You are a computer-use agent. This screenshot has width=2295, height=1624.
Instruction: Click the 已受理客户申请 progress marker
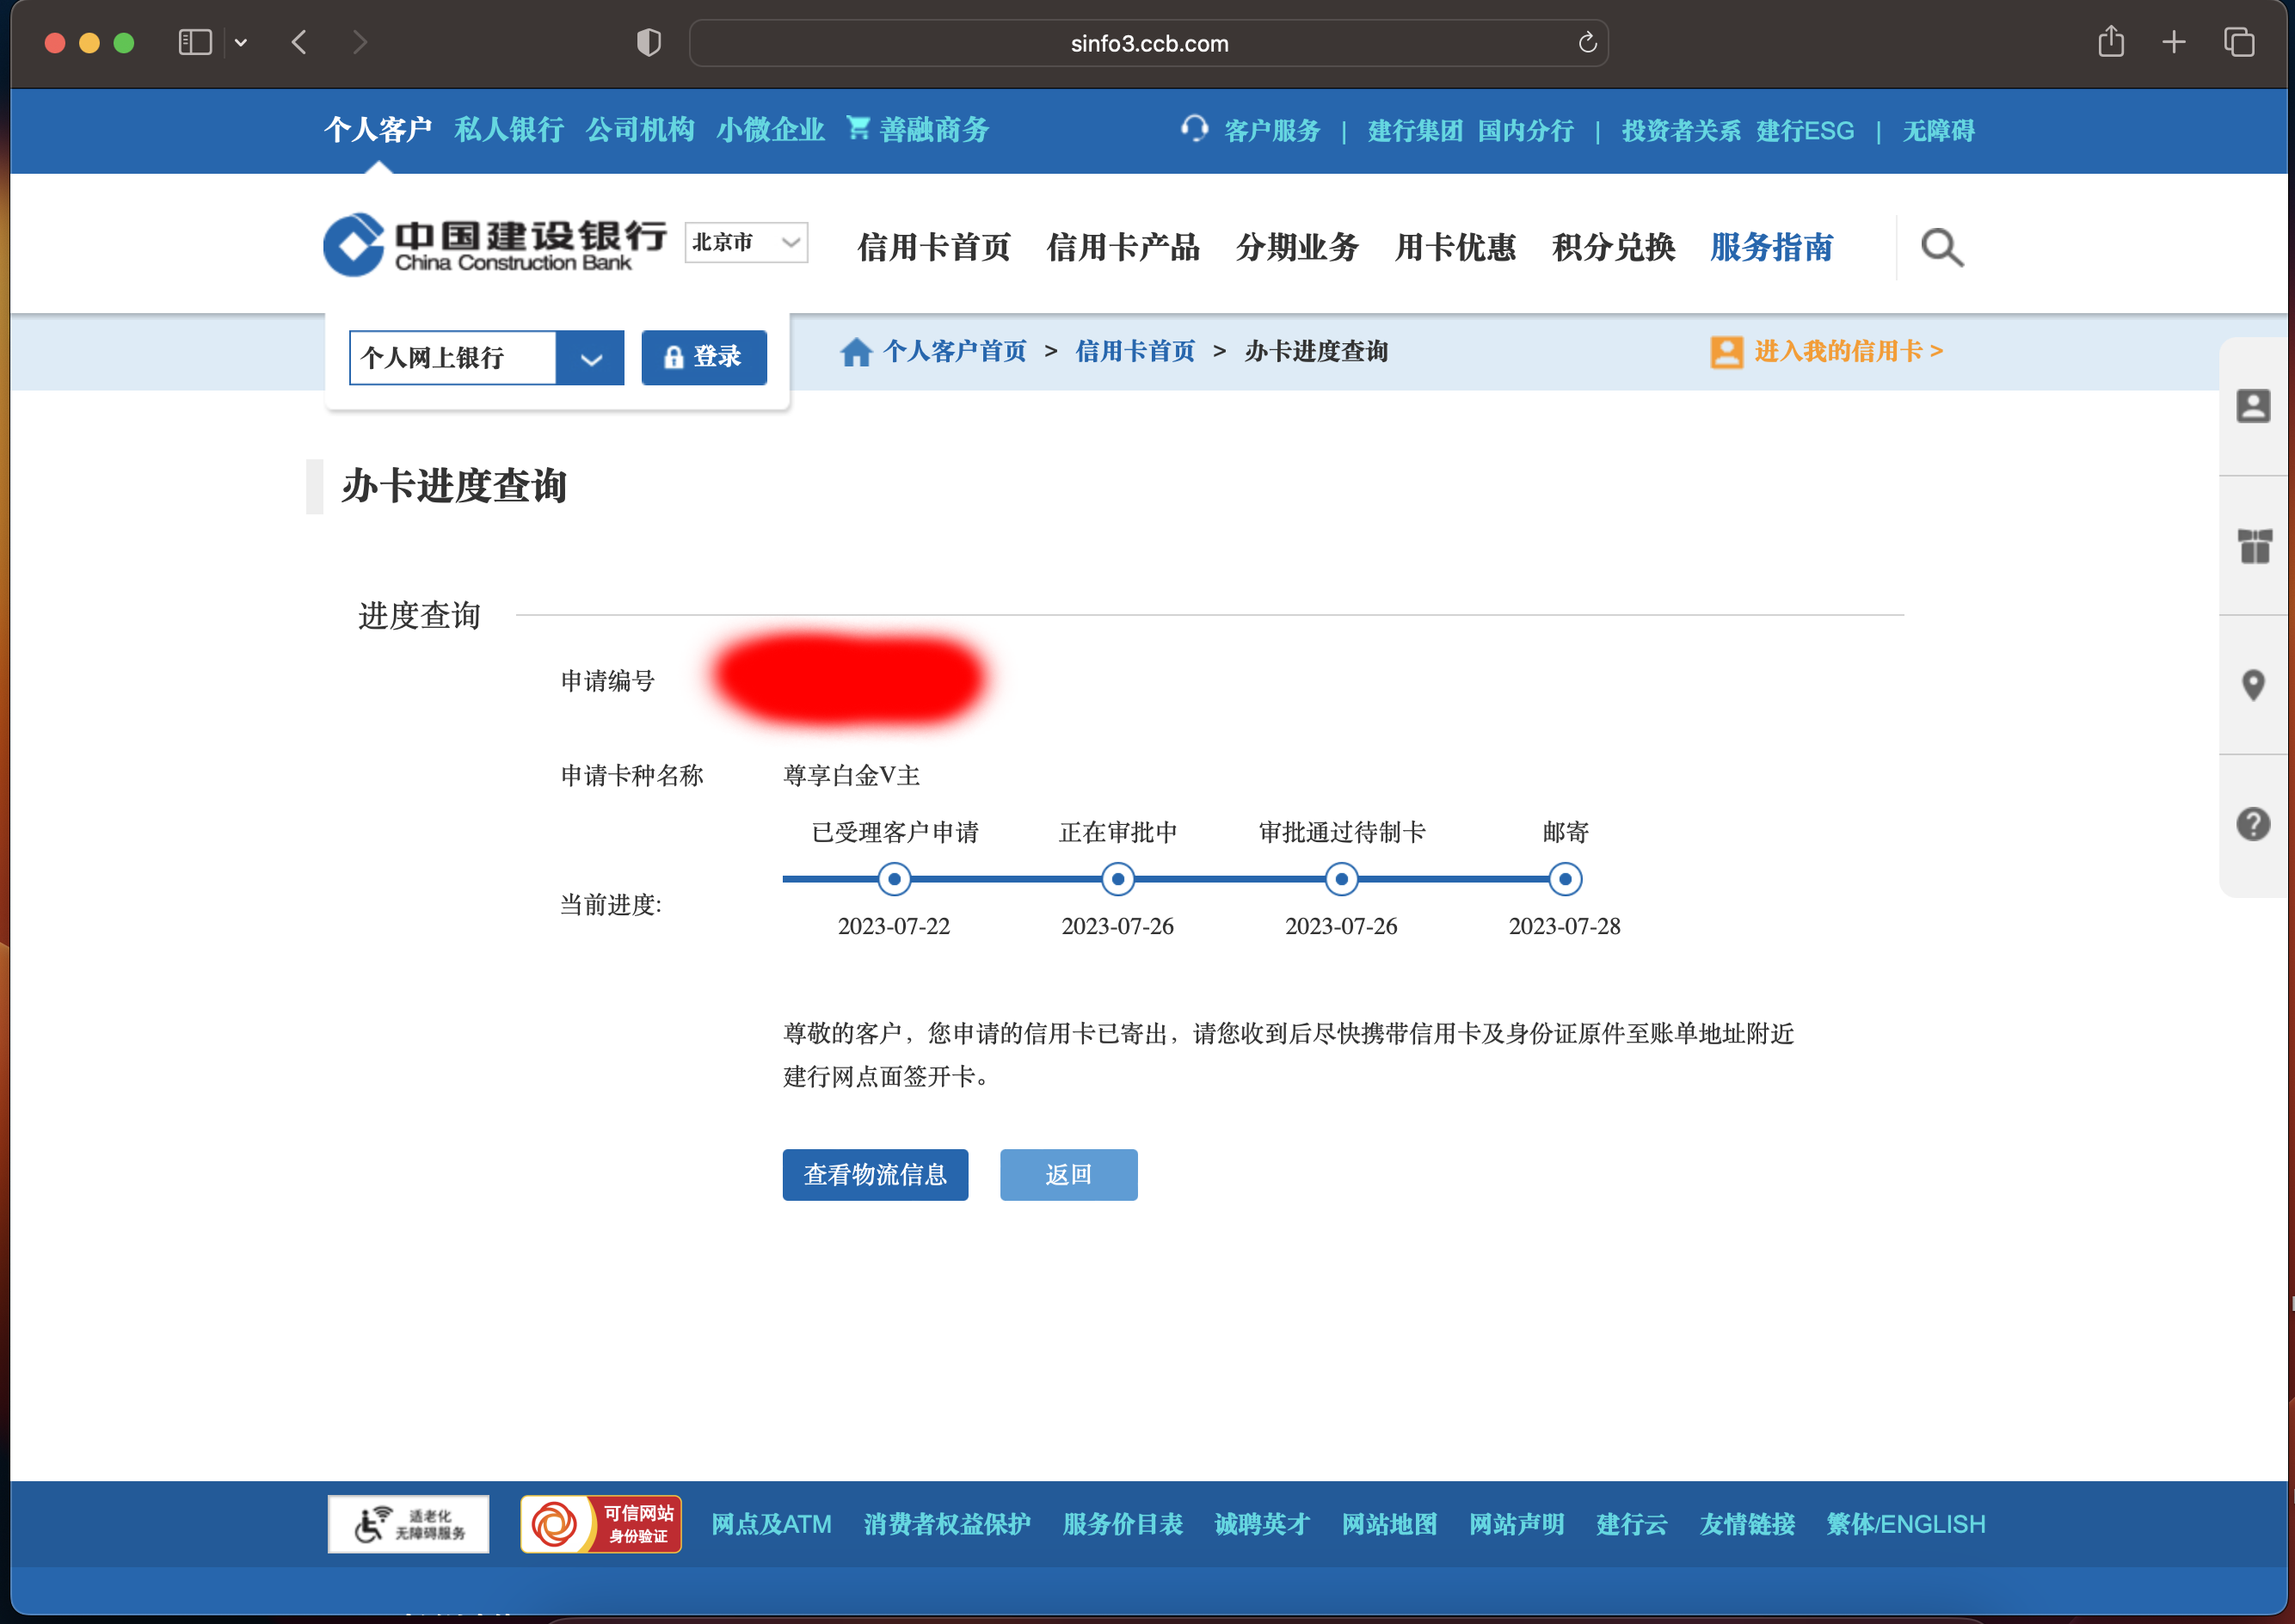[894, 880]
